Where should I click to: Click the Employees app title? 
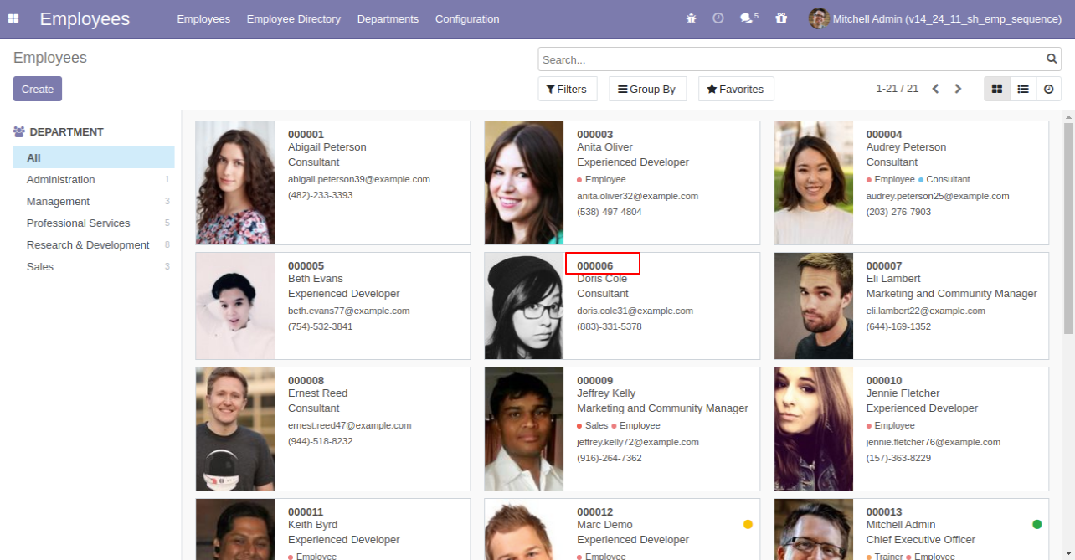click(85, 18)
